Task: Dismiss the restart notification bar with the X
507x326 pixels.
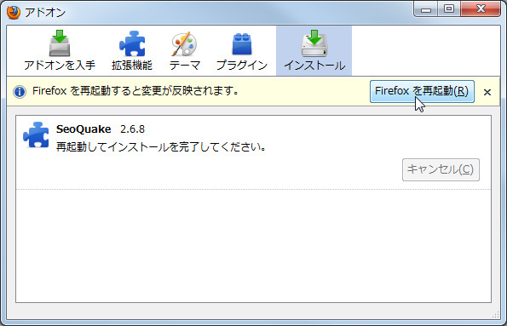Action: click(487, 92)
